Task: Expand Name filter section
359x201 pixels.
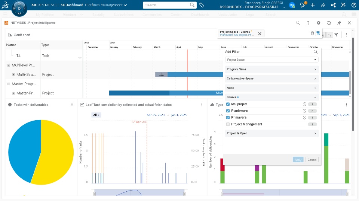Action: pos(272,88)
